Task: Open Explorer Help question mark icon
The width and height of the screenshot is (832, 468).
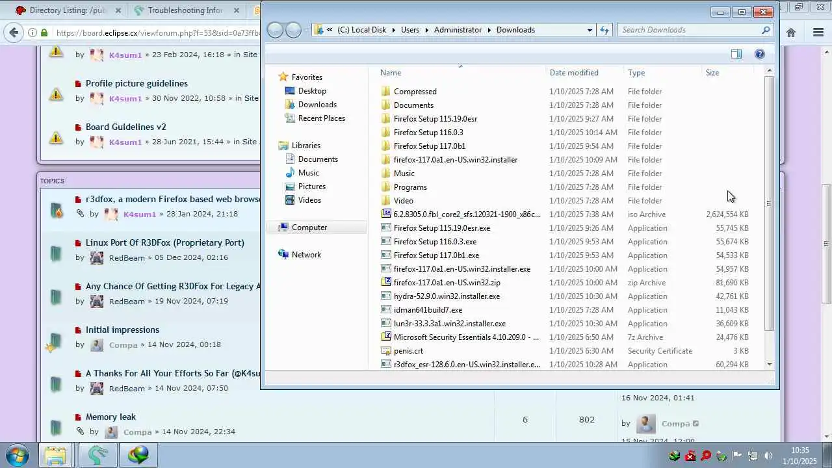Action: [759, 54]
